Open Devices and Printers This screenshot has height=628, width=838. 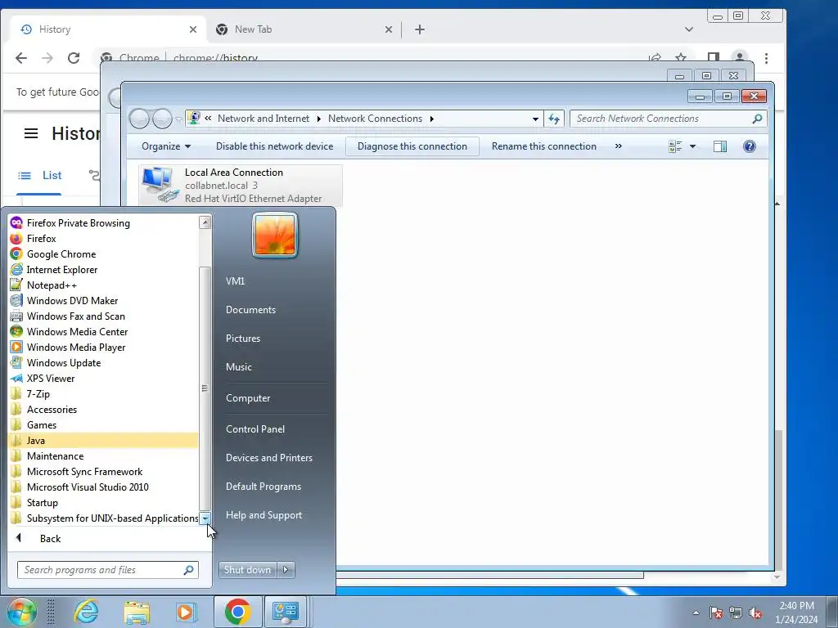(x=268, y=458)
